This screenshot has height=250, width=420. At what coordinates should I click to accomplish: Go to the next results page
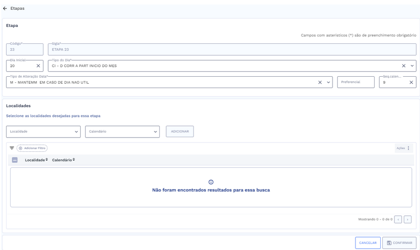[x=407, y=220]
